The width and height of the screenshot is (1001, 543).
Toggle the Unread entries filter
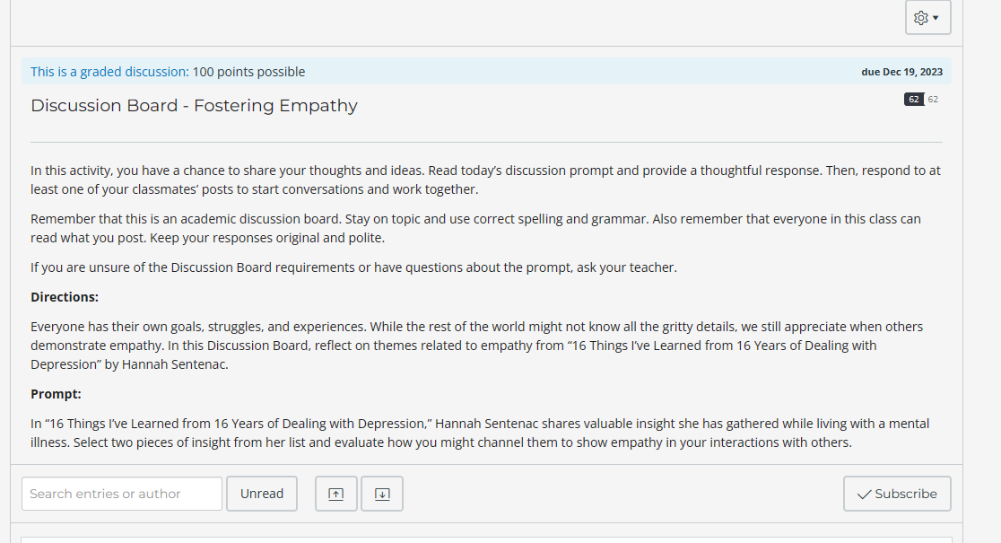[261, 493]
